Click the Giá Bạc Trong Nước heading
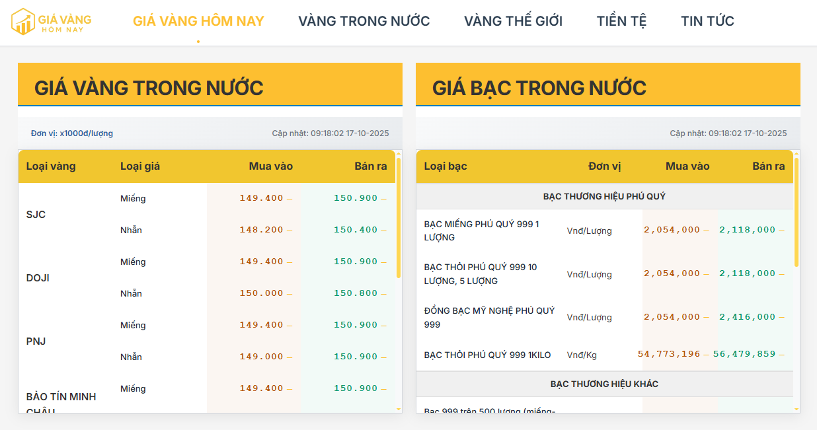817x430 pixels. coord(539,87)
